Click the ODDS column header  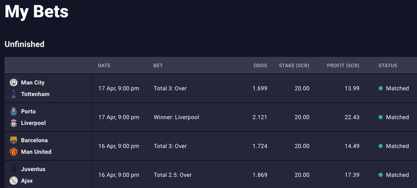(260, 65)
